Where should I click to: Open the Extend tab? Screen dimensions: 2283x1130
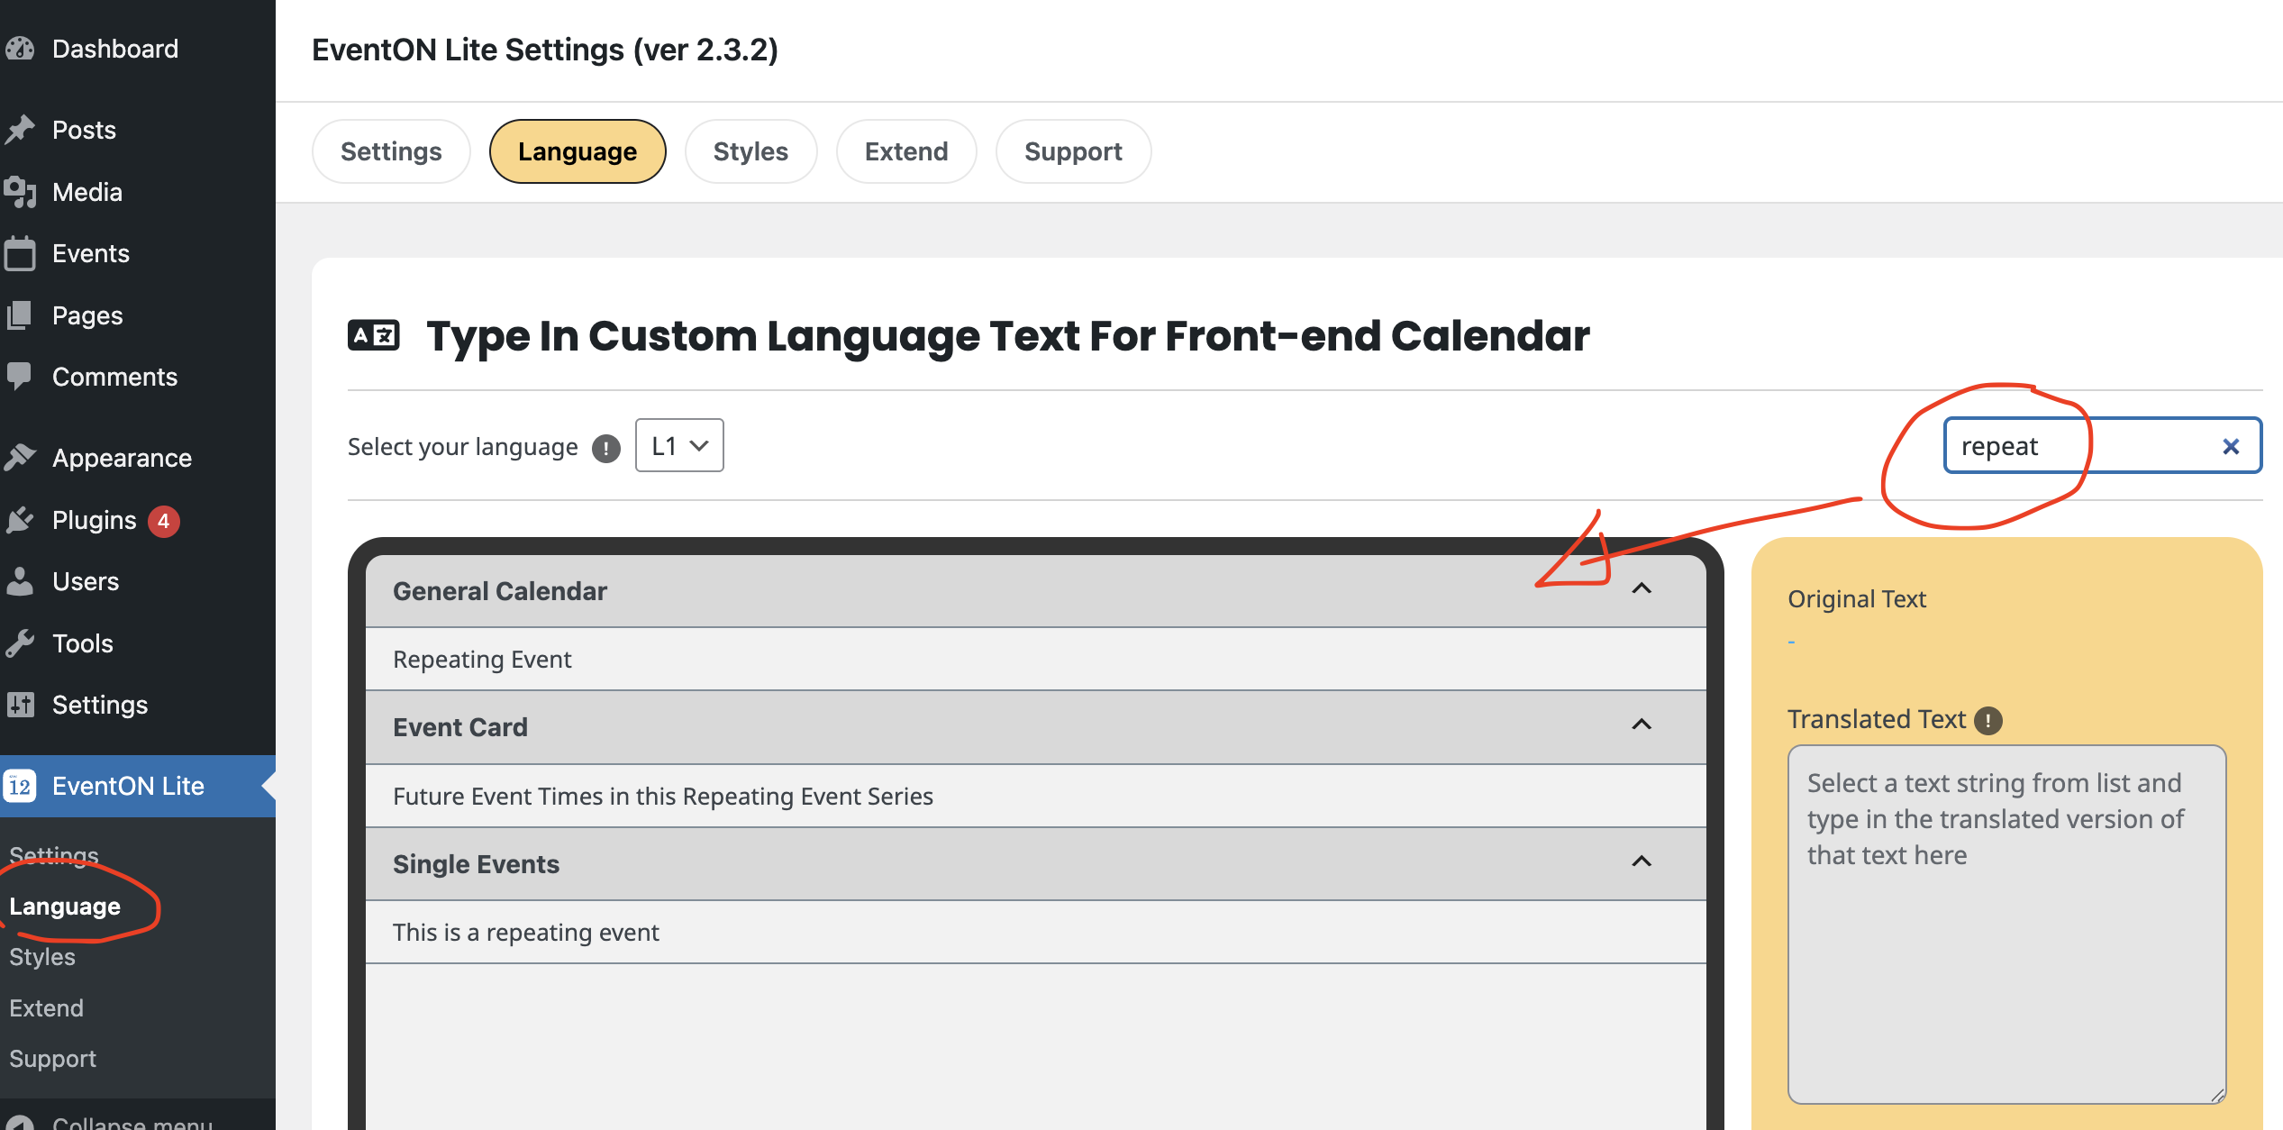906,151
